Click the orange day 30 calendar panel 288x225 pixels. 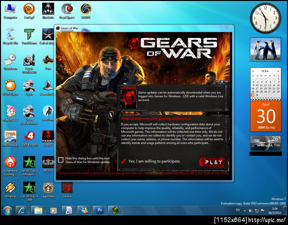(265, 116)
